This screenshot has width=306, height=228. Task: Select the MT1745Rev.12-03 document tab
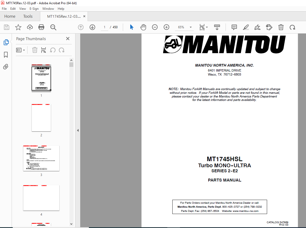pyautogui.click(x=64, y=16)
